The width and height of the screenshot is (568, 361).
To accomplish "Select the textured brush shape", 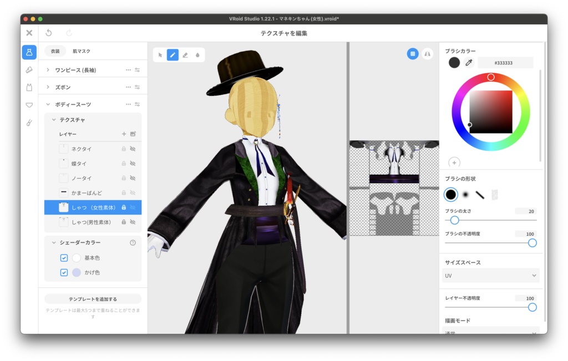I will [x=494, y=195].
